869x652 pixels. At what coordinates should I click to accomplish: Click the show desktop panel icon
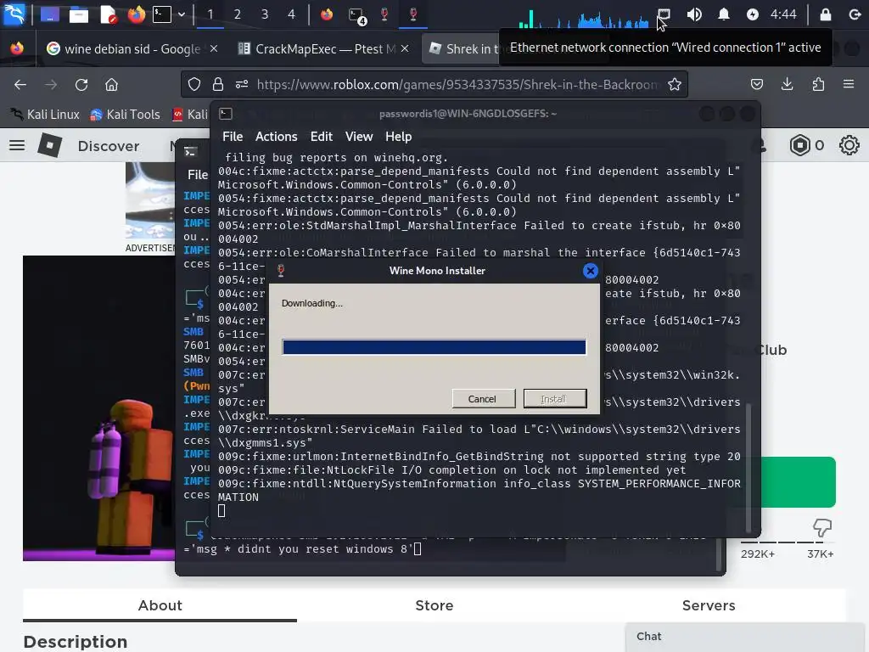[x=50, y=14]
